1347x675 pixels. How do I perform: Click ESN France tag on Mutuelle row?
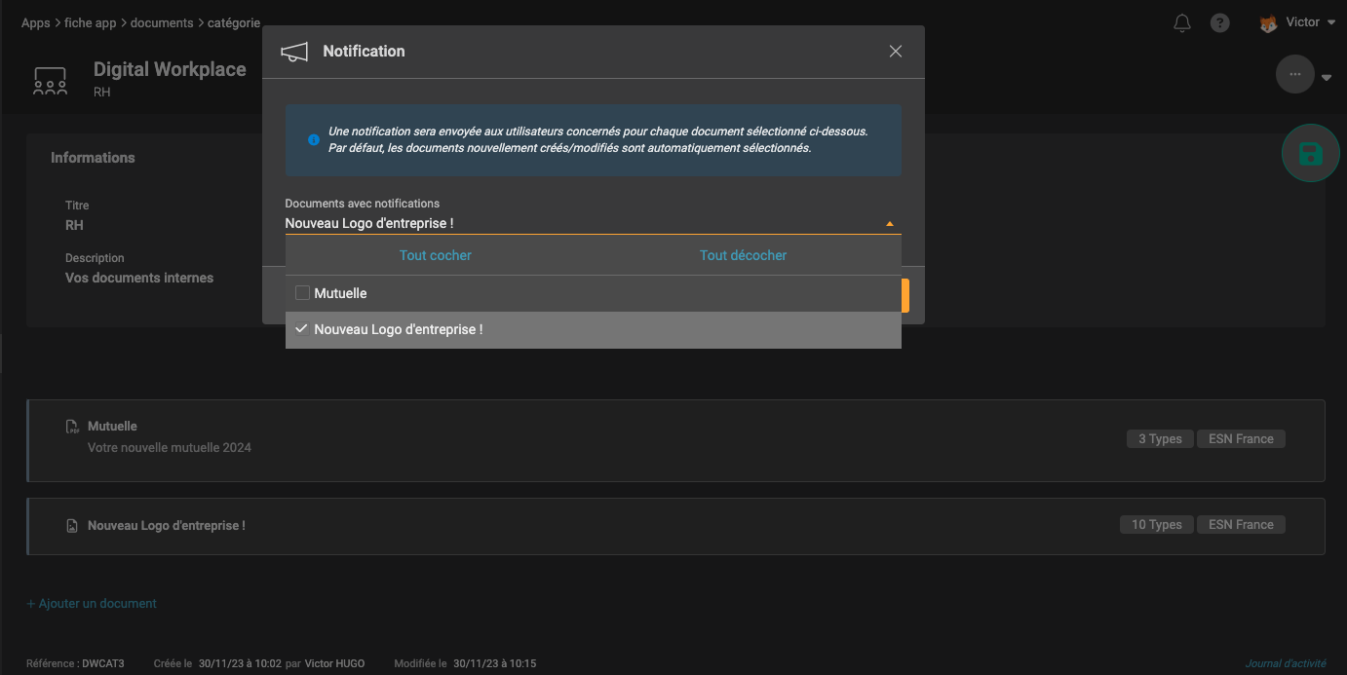tap(1241, 439)
